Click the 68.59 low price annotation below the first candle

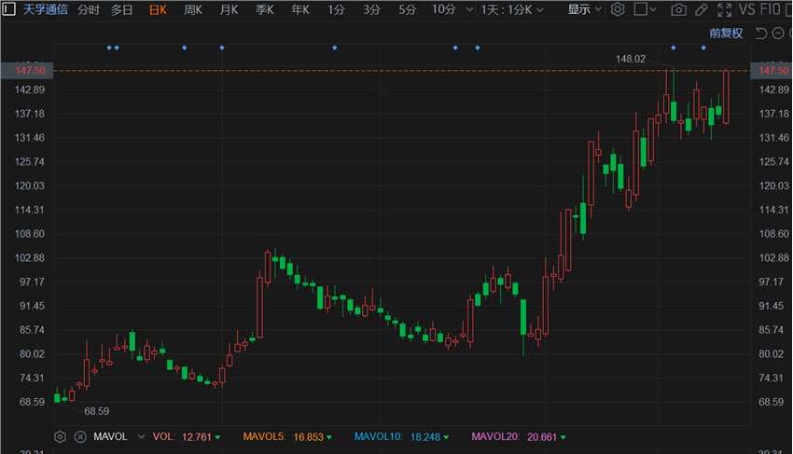(96, 411)
